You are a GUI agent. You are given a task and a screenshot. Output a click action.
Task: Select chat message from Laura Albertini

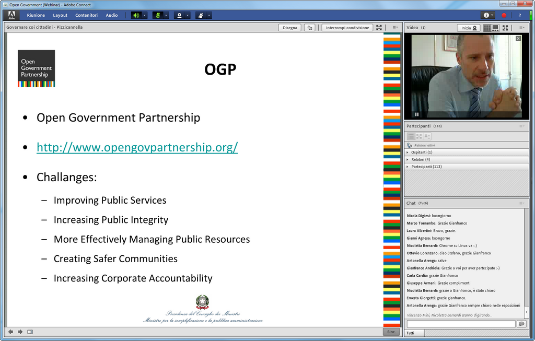[431, 231]
